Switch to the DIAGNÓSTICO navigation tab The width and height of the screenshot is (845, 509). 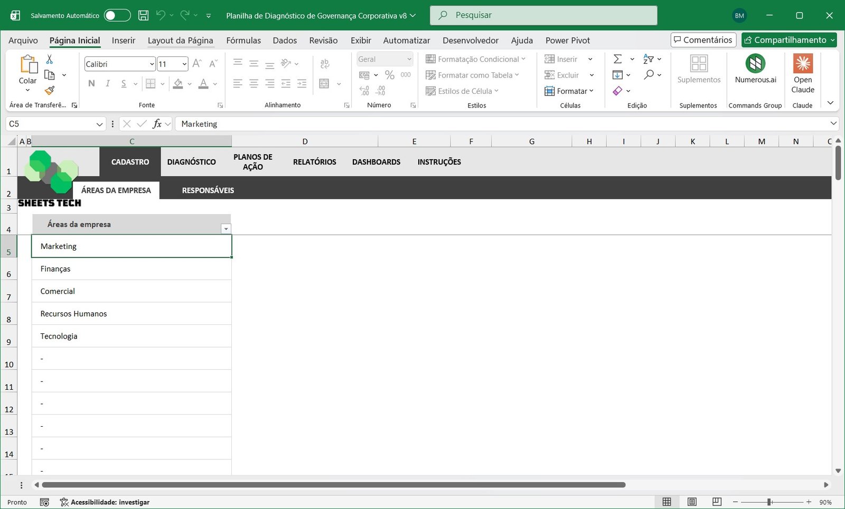pyautogui.click(x=191, y=162)
